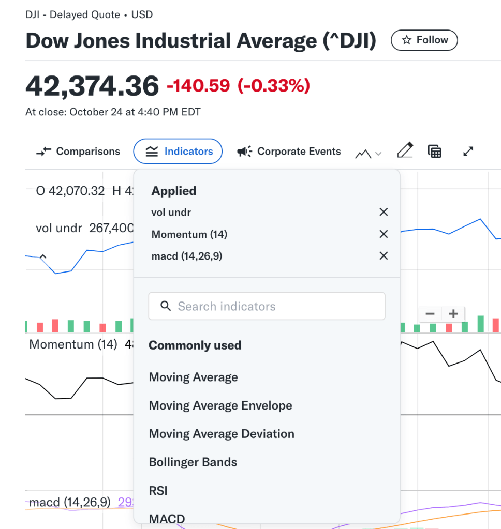Screen dimensions: 501x529
Task: Expand chart to full screen
Action: tap(468, 151)
